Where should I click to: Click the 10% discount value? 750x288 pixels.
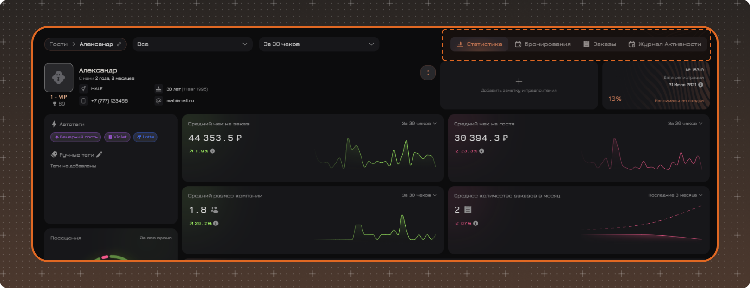pyautogui.click(x=615, y=99)
